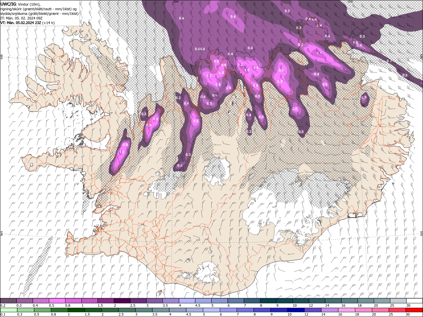The width and height of the screenshot is (423, 317).
Task: Pick the upper legend swatch between 10 and 12
Action: click(x=300, y=301)
